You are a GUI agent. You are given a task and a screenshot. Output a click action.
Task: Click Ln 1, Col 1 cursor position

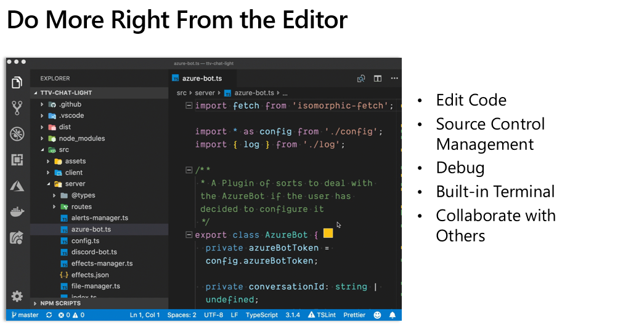(145, 315)
